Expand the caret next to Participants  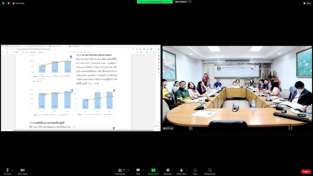[127, 170]
